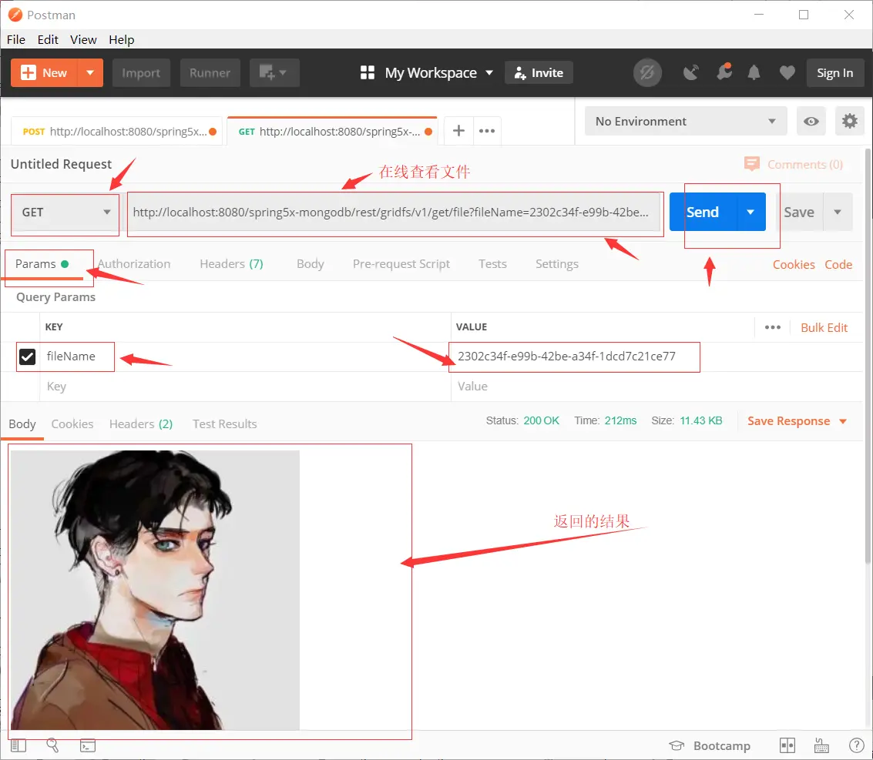
Task: Click the 212ms response time
Action: [620, 420]
